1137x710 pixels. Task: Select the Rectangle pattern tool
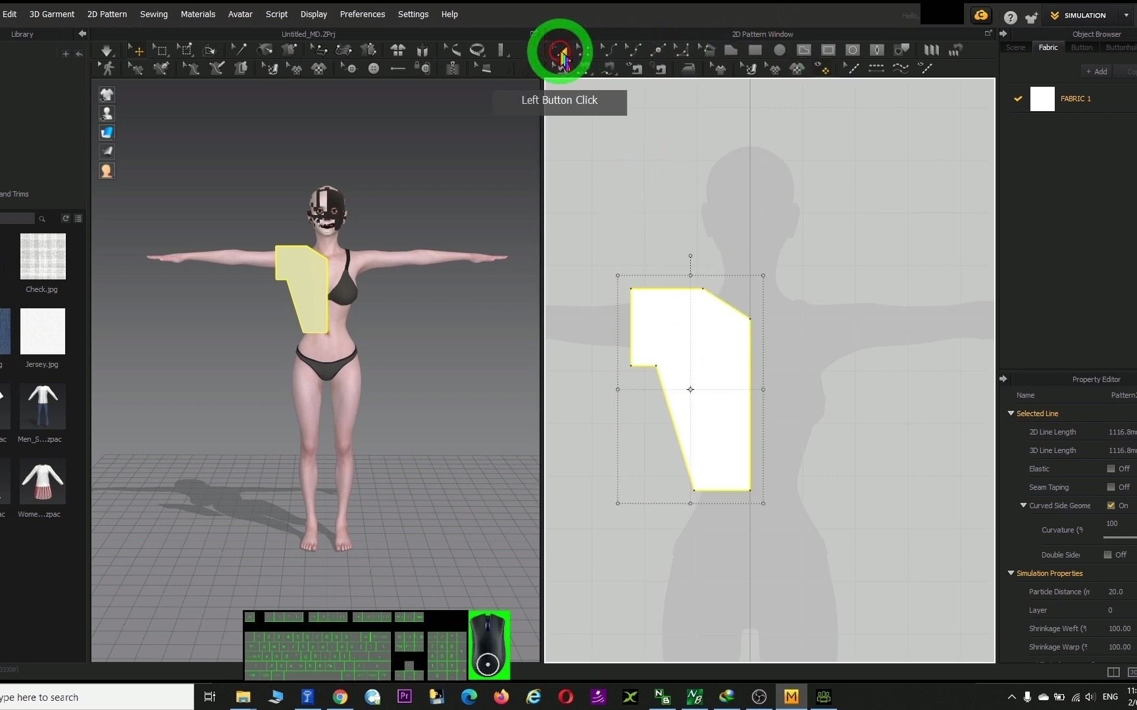coord(755,50)
